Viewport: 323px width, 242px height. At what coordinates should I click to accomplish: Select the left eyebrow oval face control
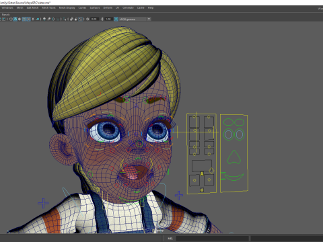(x=228, y=122)
